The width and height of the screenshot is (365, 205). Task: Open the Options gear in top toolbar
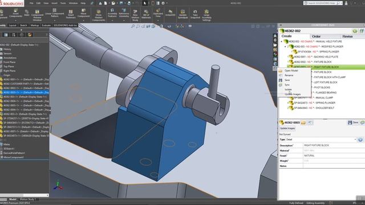163,3
